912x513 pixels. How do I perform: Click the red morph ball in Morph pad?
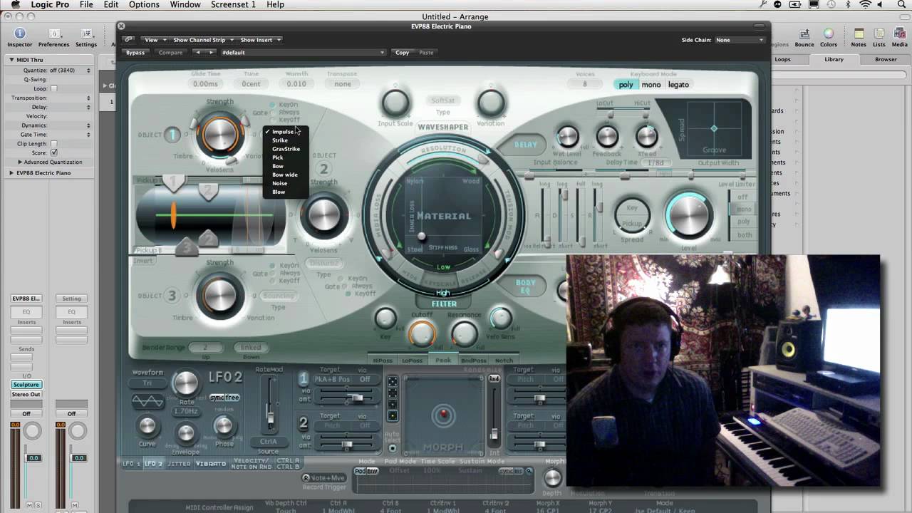click(x=443, y=415)
